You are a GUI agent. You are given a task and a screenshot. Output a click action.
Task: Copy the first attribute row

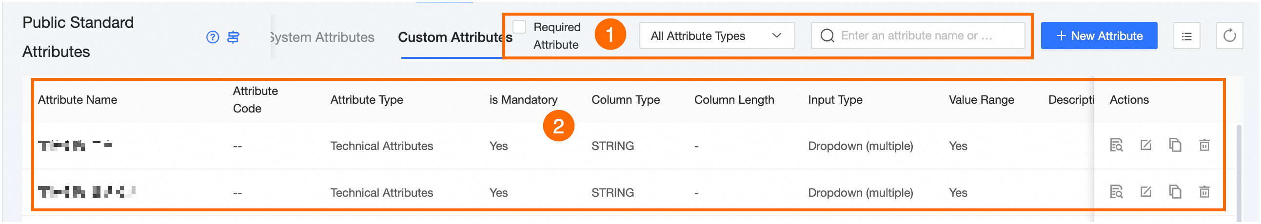[1175, 145]
